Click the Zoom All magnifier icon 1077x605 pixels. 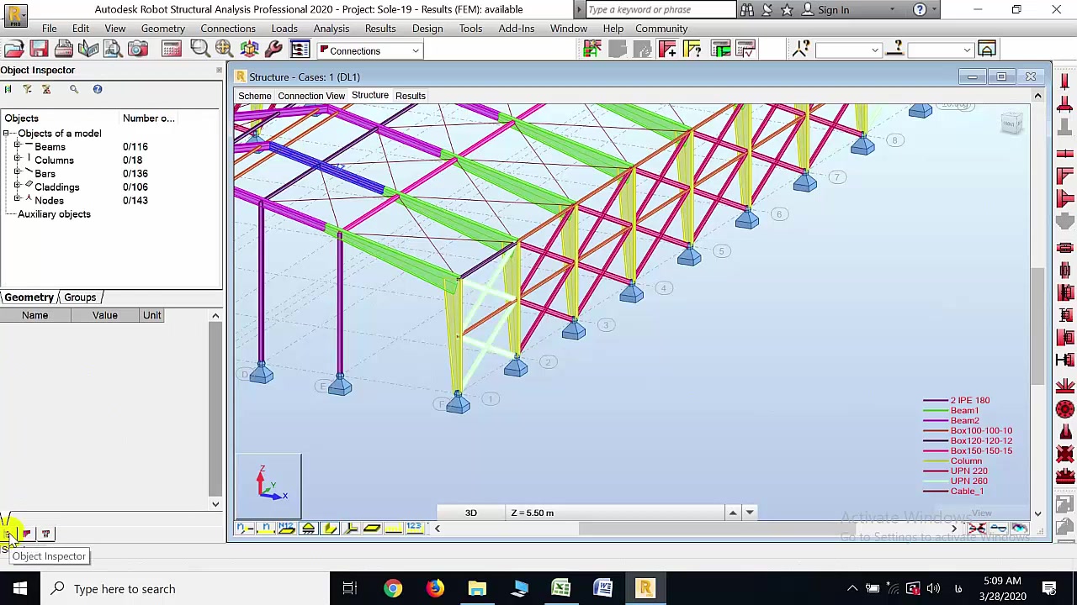[x=224, y=50]
